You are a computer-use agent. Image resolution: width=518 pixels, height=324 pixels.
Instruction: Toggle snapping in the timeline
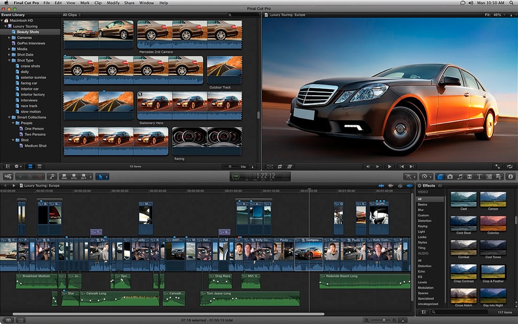[x=410, y=186]
